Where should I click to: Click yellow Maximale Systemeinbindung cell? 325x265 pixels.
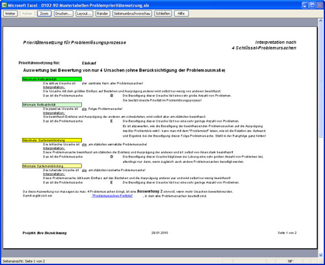pyautogui.click(x=52, y=140)
